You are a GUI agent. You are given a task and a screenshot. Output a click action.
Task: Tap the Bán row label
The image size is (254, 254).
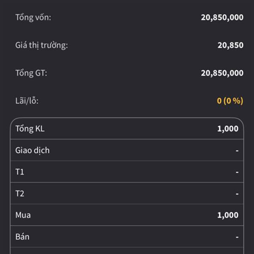click(22, 237)
